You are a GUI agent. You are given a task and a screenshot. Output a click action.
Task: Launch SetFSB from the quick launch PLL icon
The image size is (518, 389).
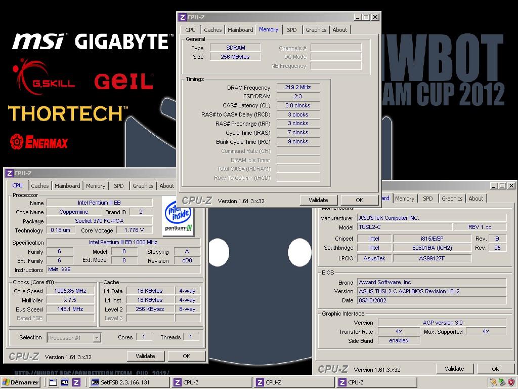pos(65,382)
